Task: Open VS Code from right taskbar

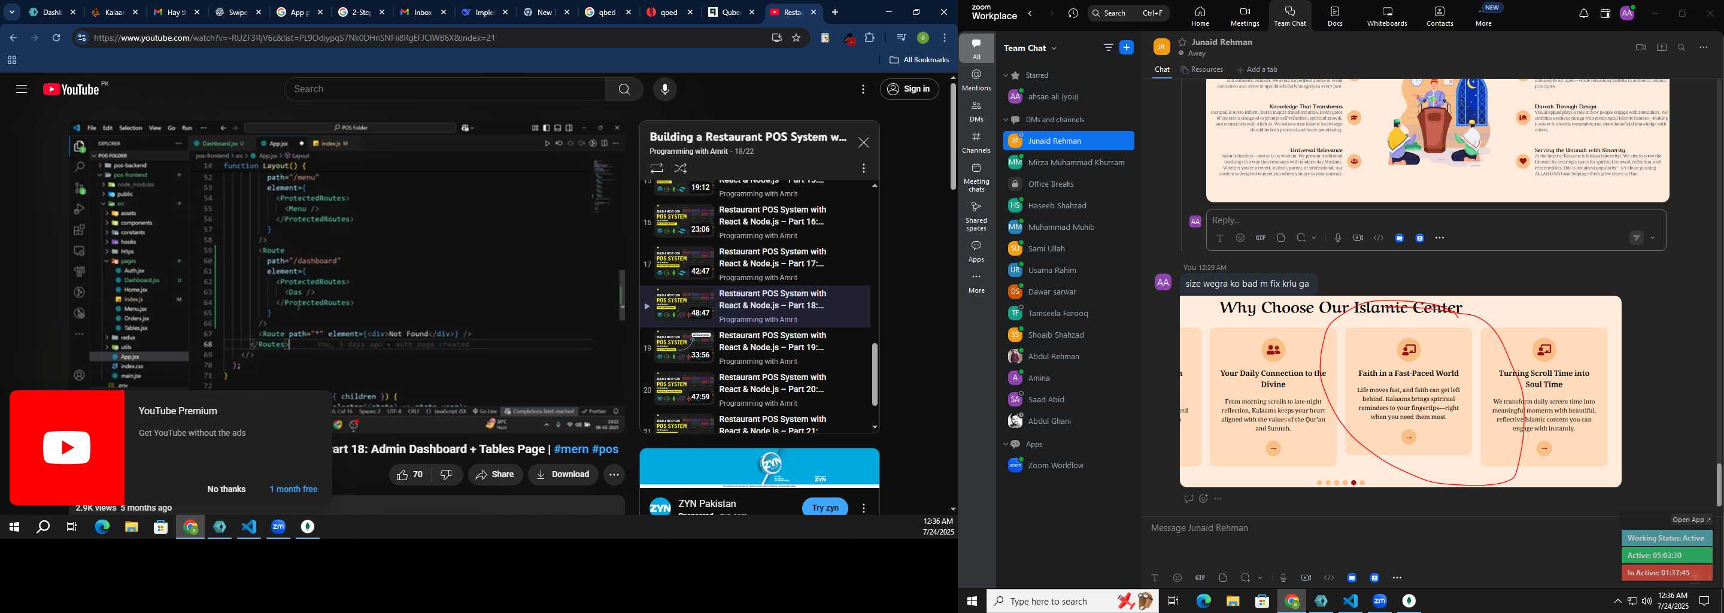Action: tap(1350, 601)
